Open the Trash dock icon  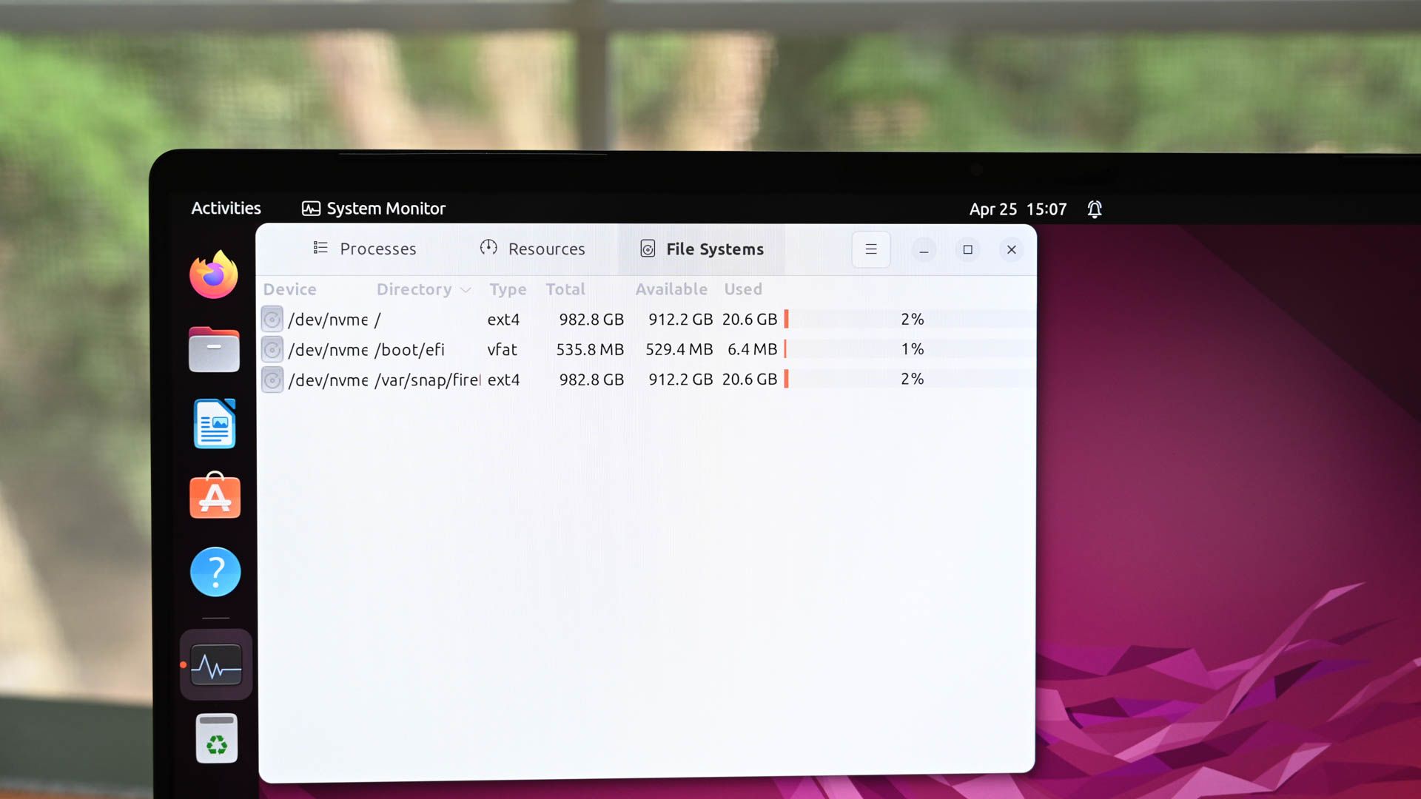pyautogui.click(x=216, y=738)
